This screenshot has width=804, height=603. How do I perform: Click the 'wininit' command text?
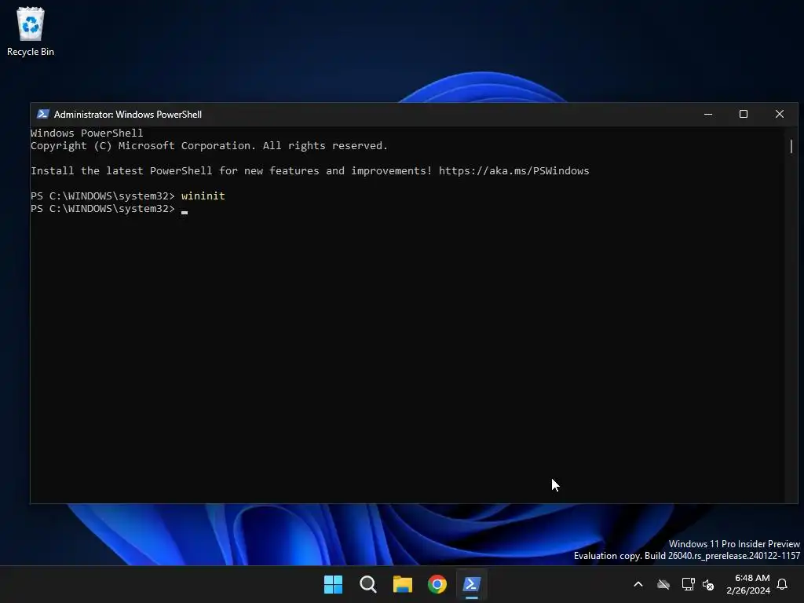203,196
